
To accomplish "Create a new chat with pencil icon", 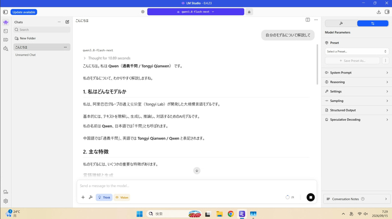I will pyautogui.click(x=67, y=22).
